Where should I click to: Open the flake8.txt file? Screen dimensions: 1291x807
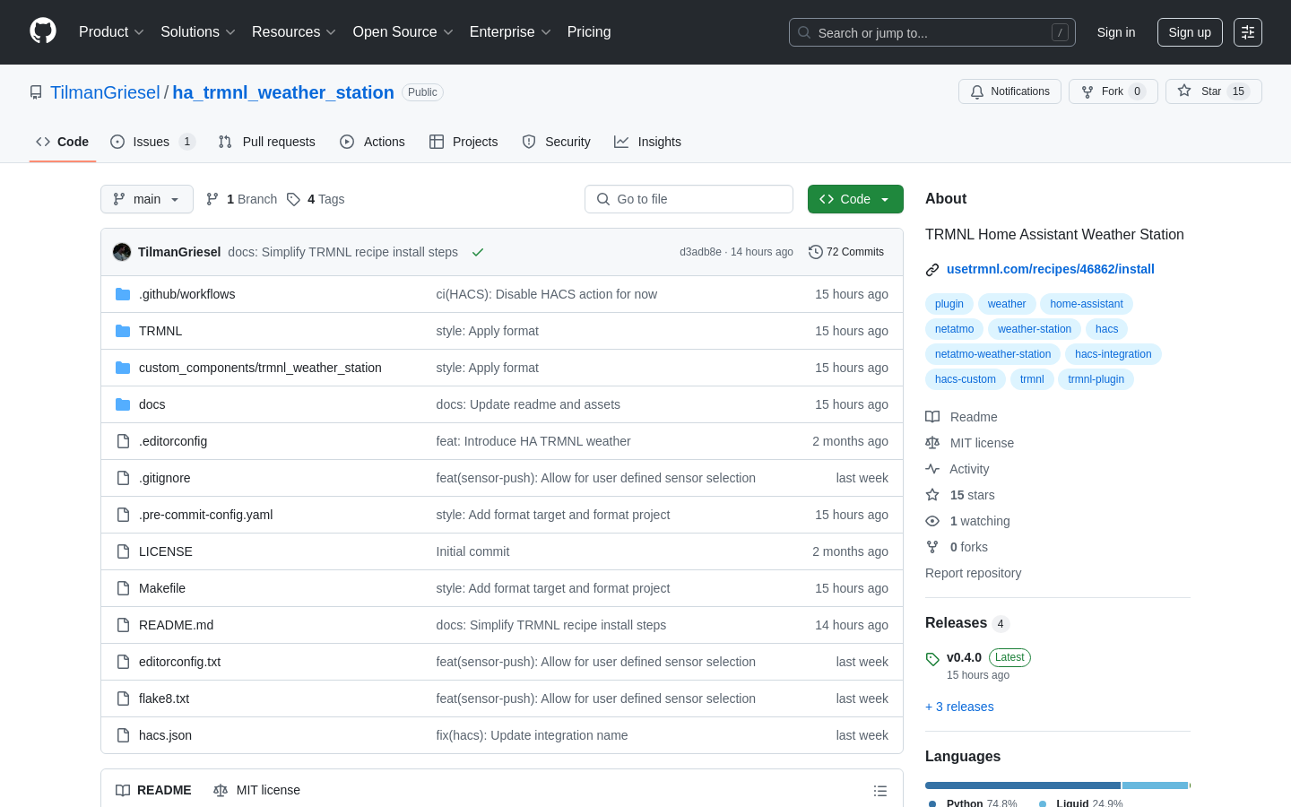click(x=164, y=699)
